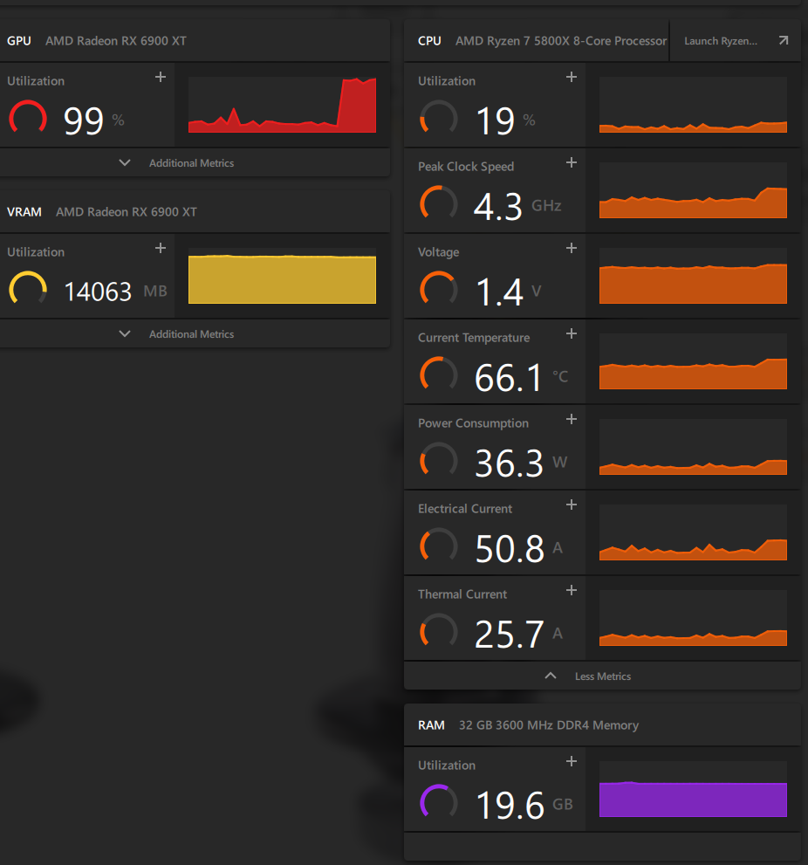The width and height of the screenshot is (808, 865).
Task: Click the CPU Utilization gauge dial
Action: 439,118
